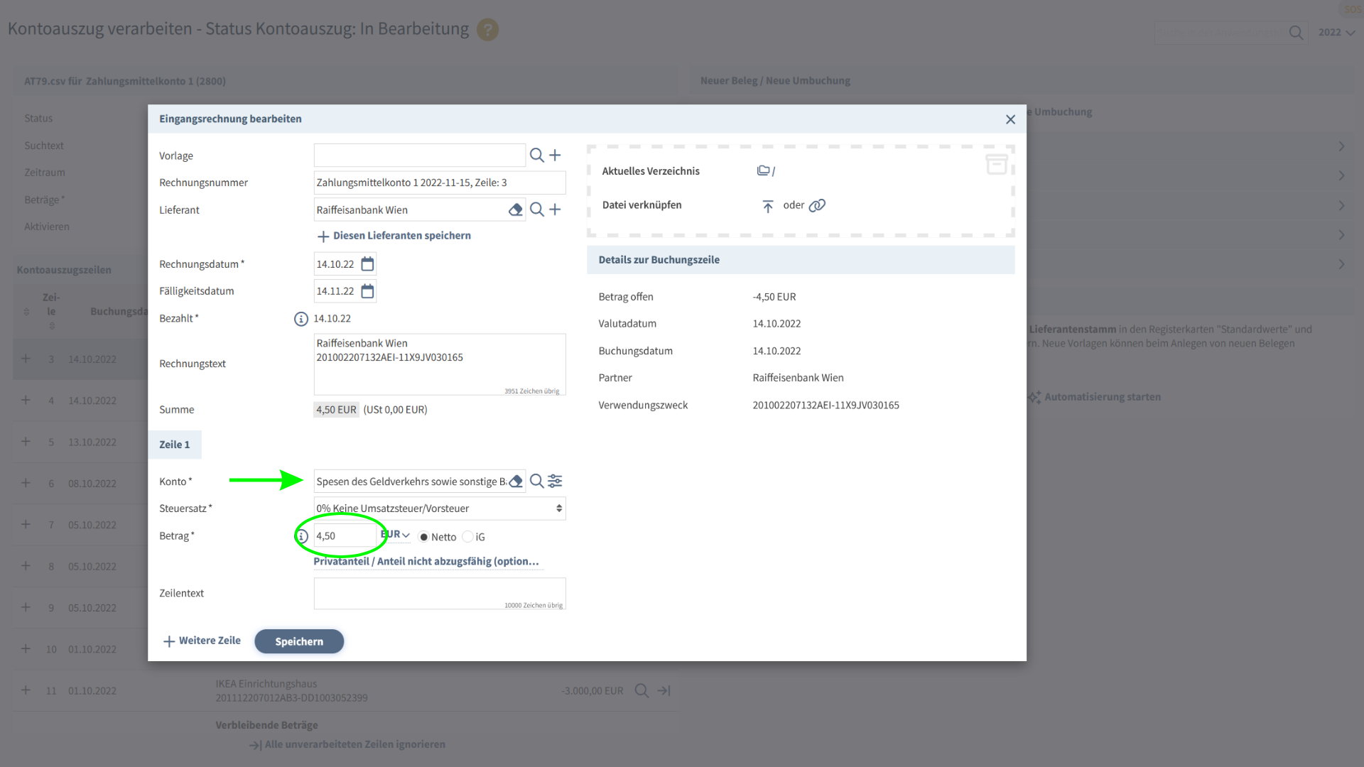The image size is (1364, 767).
Task: Open the Rechnungsdatum calendar picker
Action: tap(367, 264)
